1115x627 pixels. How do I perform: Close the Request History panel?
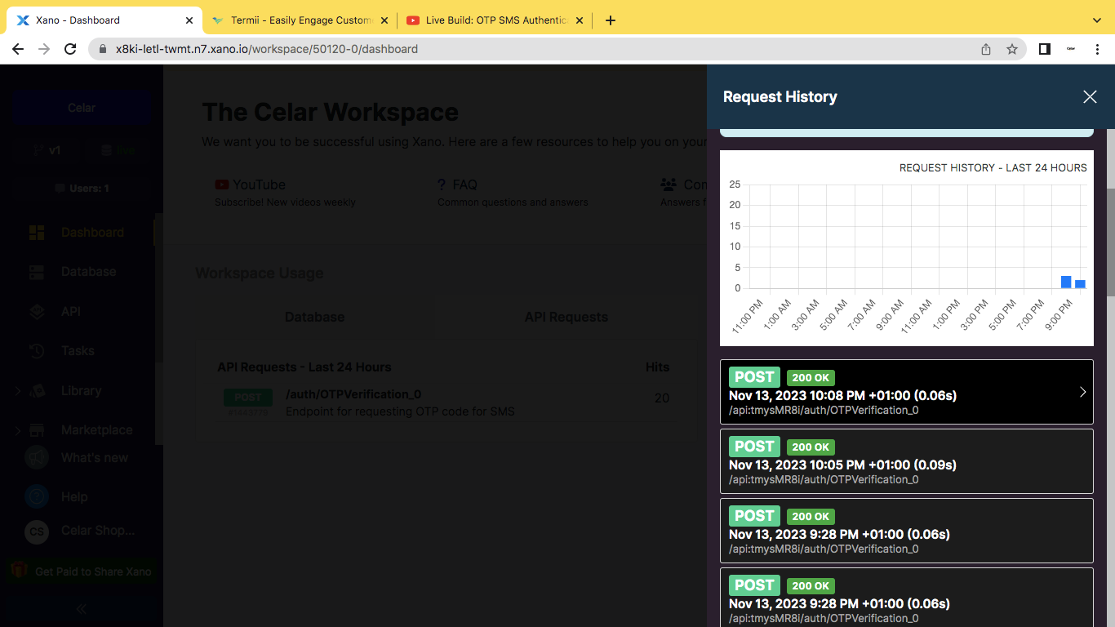tap(1090, 96)
